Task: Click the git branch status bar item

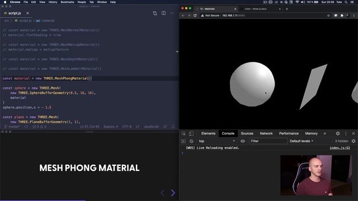Action: point(12,127)
